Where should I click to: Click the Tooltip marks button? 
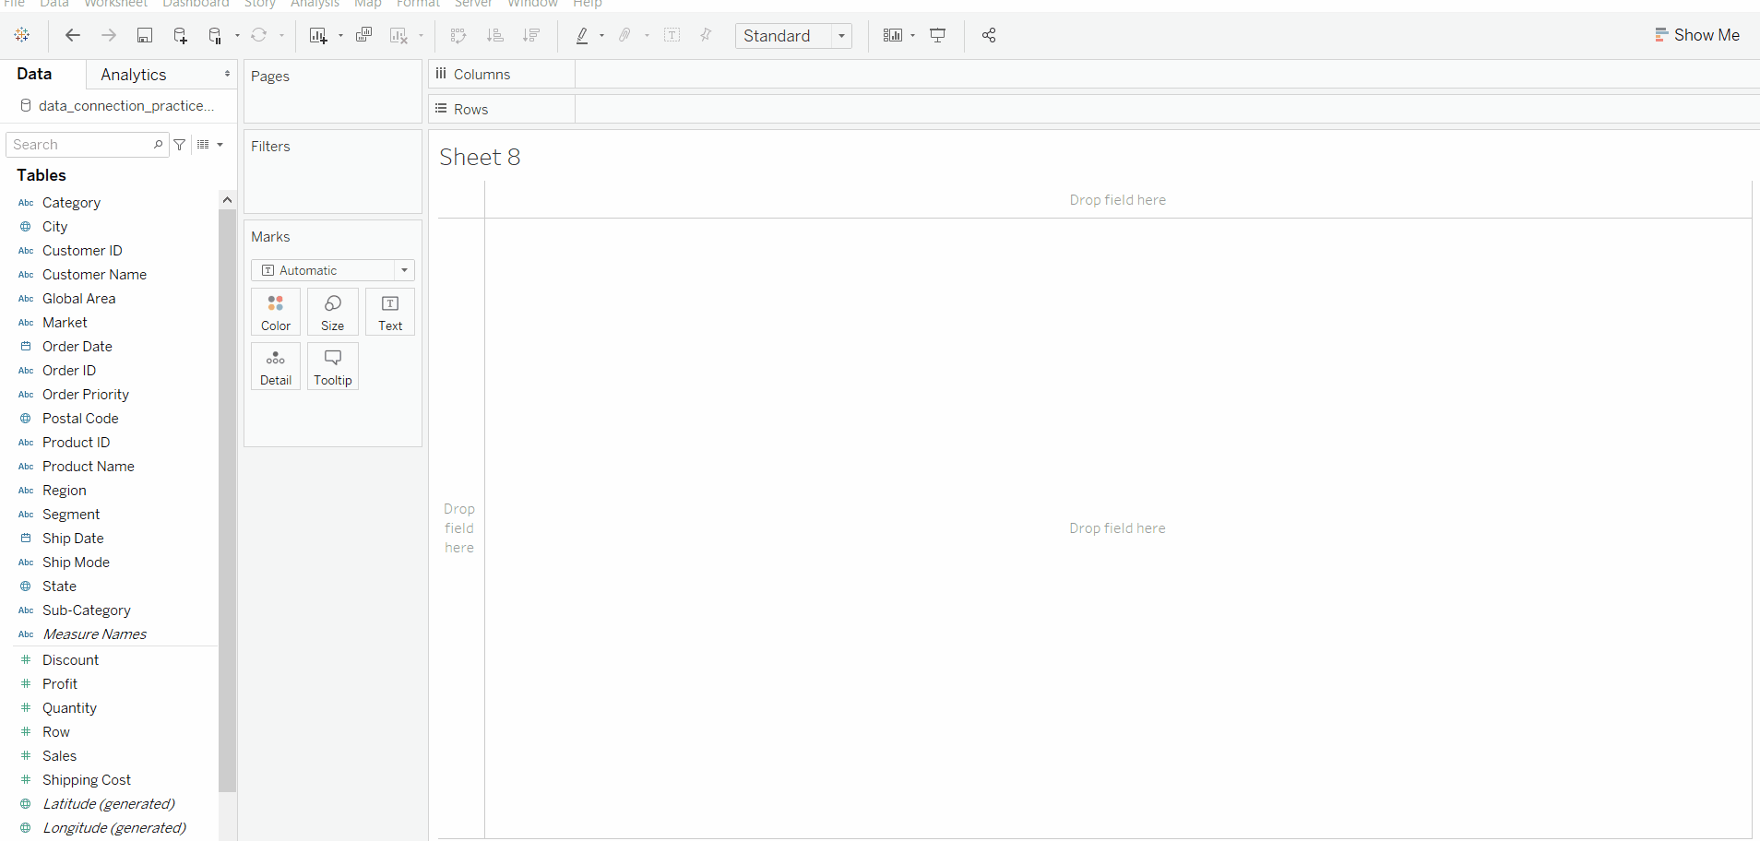tap(333, 366)
